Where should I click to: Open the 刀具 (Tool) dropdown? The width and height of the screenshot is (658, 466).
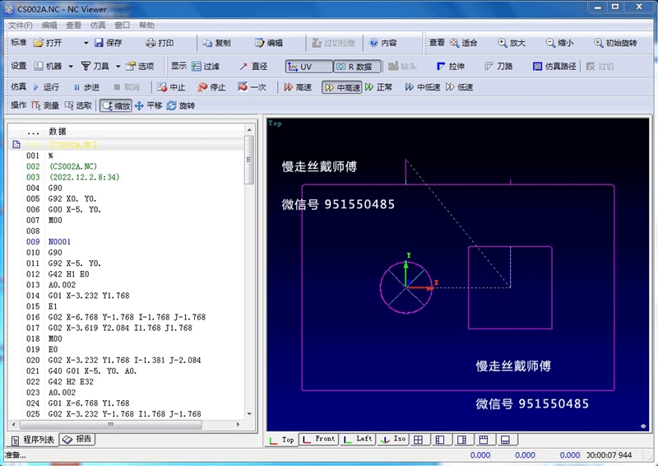coord(118,66)
